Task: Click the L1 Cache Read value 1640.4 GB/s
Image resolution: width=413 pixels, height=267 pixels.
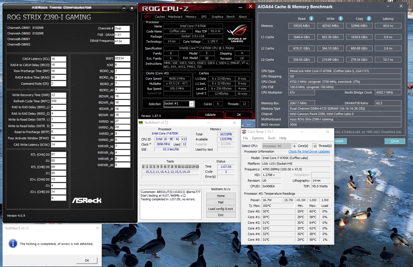Action: click(302, 37)
